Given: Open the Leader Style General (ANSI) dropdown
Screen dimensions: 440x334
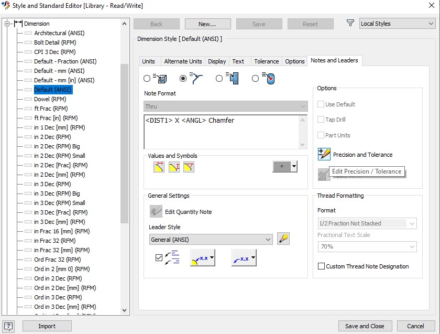Looking at the screenshot, I should [211, 239].
